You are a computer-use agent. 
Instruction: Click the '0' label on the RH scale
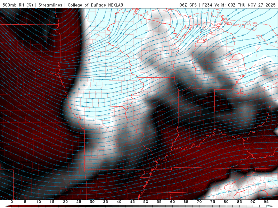click(12, 202)
